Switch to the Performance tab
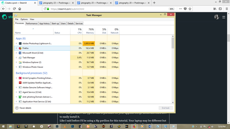 32,24
